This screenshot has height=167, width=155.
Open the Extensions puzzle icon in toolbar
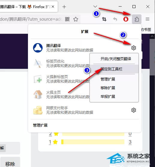[x=137, y=19]
